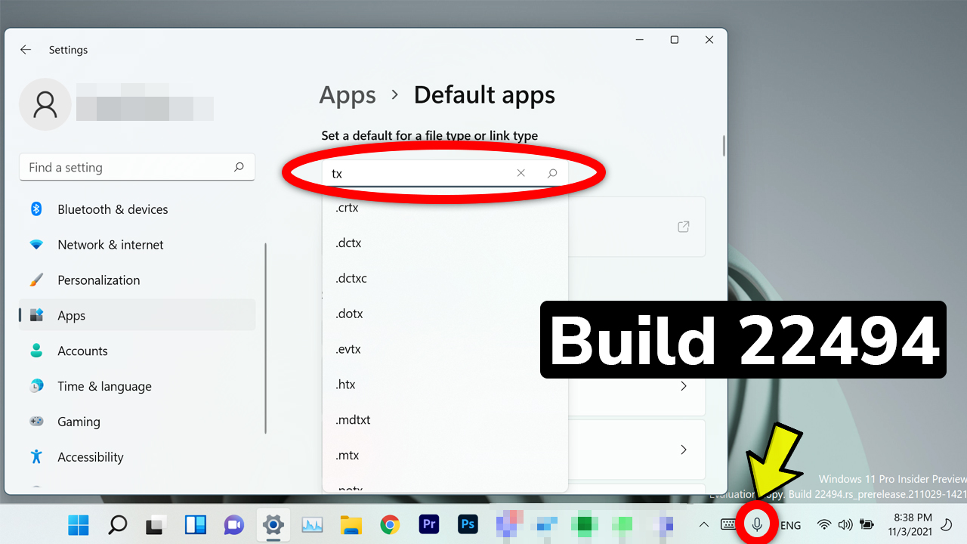This screenshot has height=544, width=967.
Task: Open the Microsoft Teams chat icon
Action: click(x=234, y=524)
